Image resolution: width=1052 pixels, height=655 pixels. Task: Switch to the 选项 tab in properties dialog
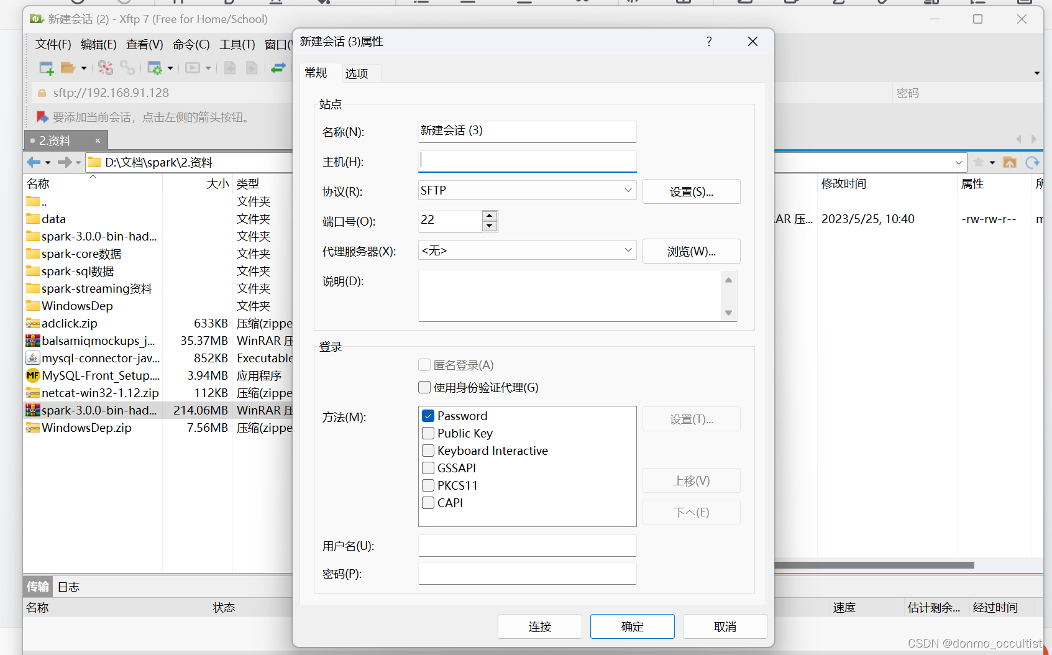click(357, 73)
